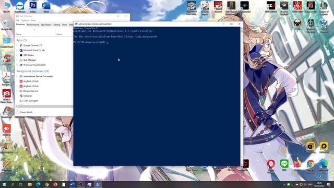Expand the Task Manager process group
The image size is (334, 188).
17,60
